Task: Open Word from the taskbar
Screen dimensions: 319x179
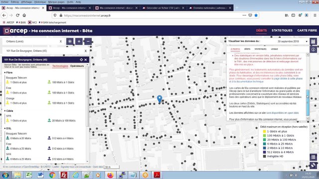Action: click(40, 175)
